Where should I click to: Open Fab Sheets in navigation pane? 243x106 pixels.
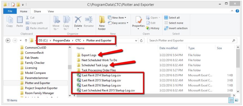[32, 58]
